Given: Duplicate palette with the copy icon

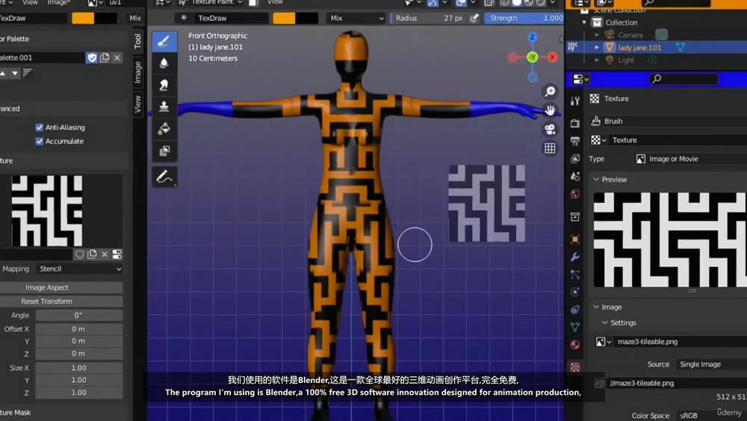Looking at the screenshot, I should point(105,58).
